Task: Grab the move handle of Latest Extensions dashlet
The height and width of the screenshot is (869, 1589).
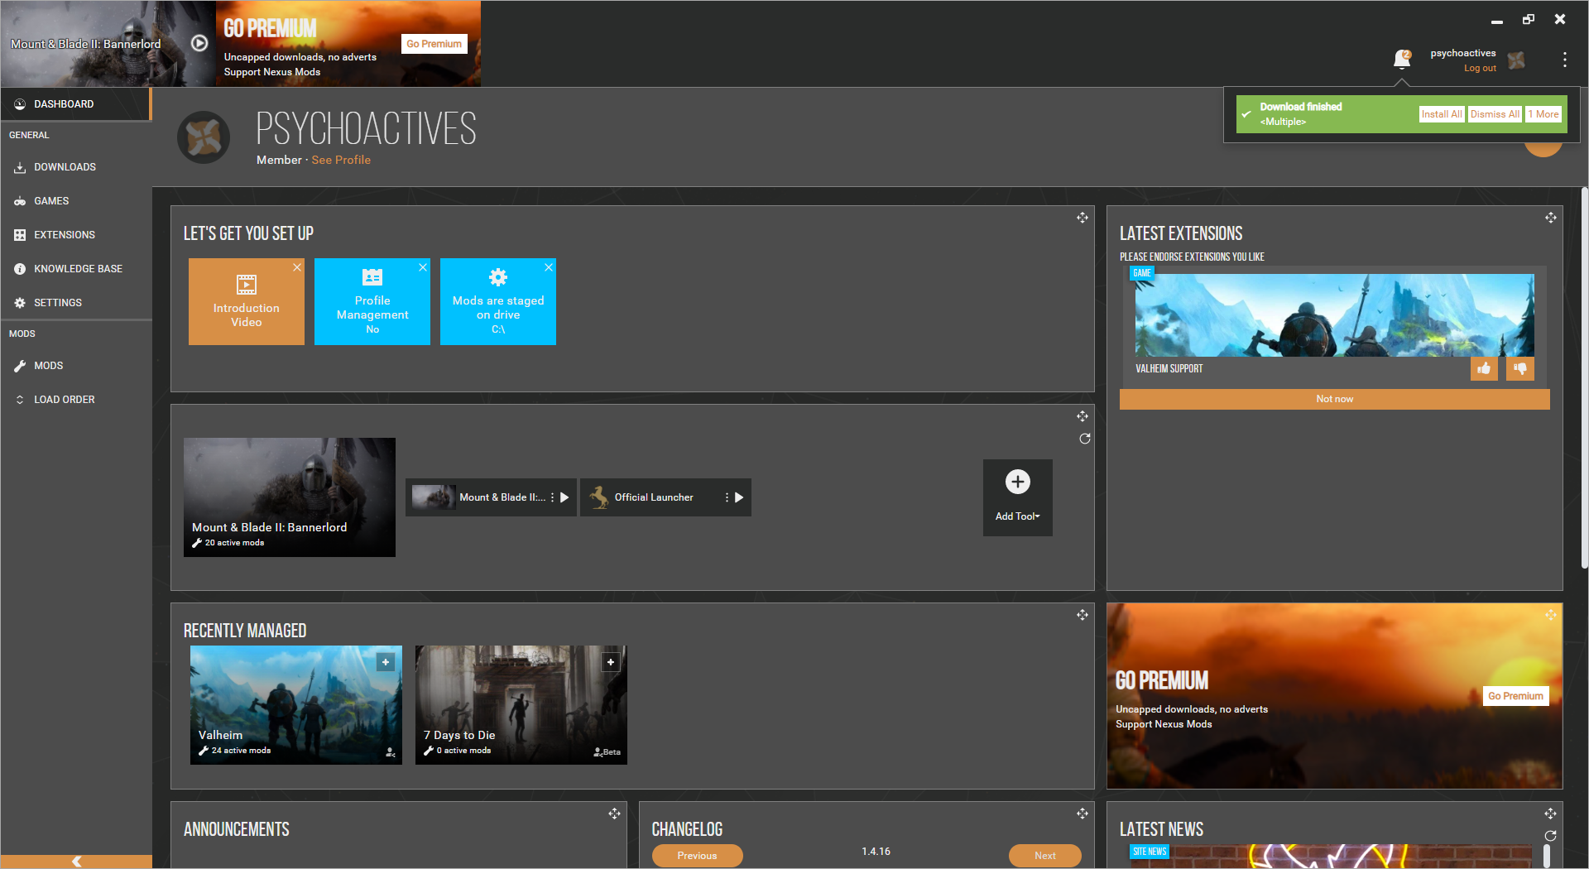Action: [x=1551, y=218]
